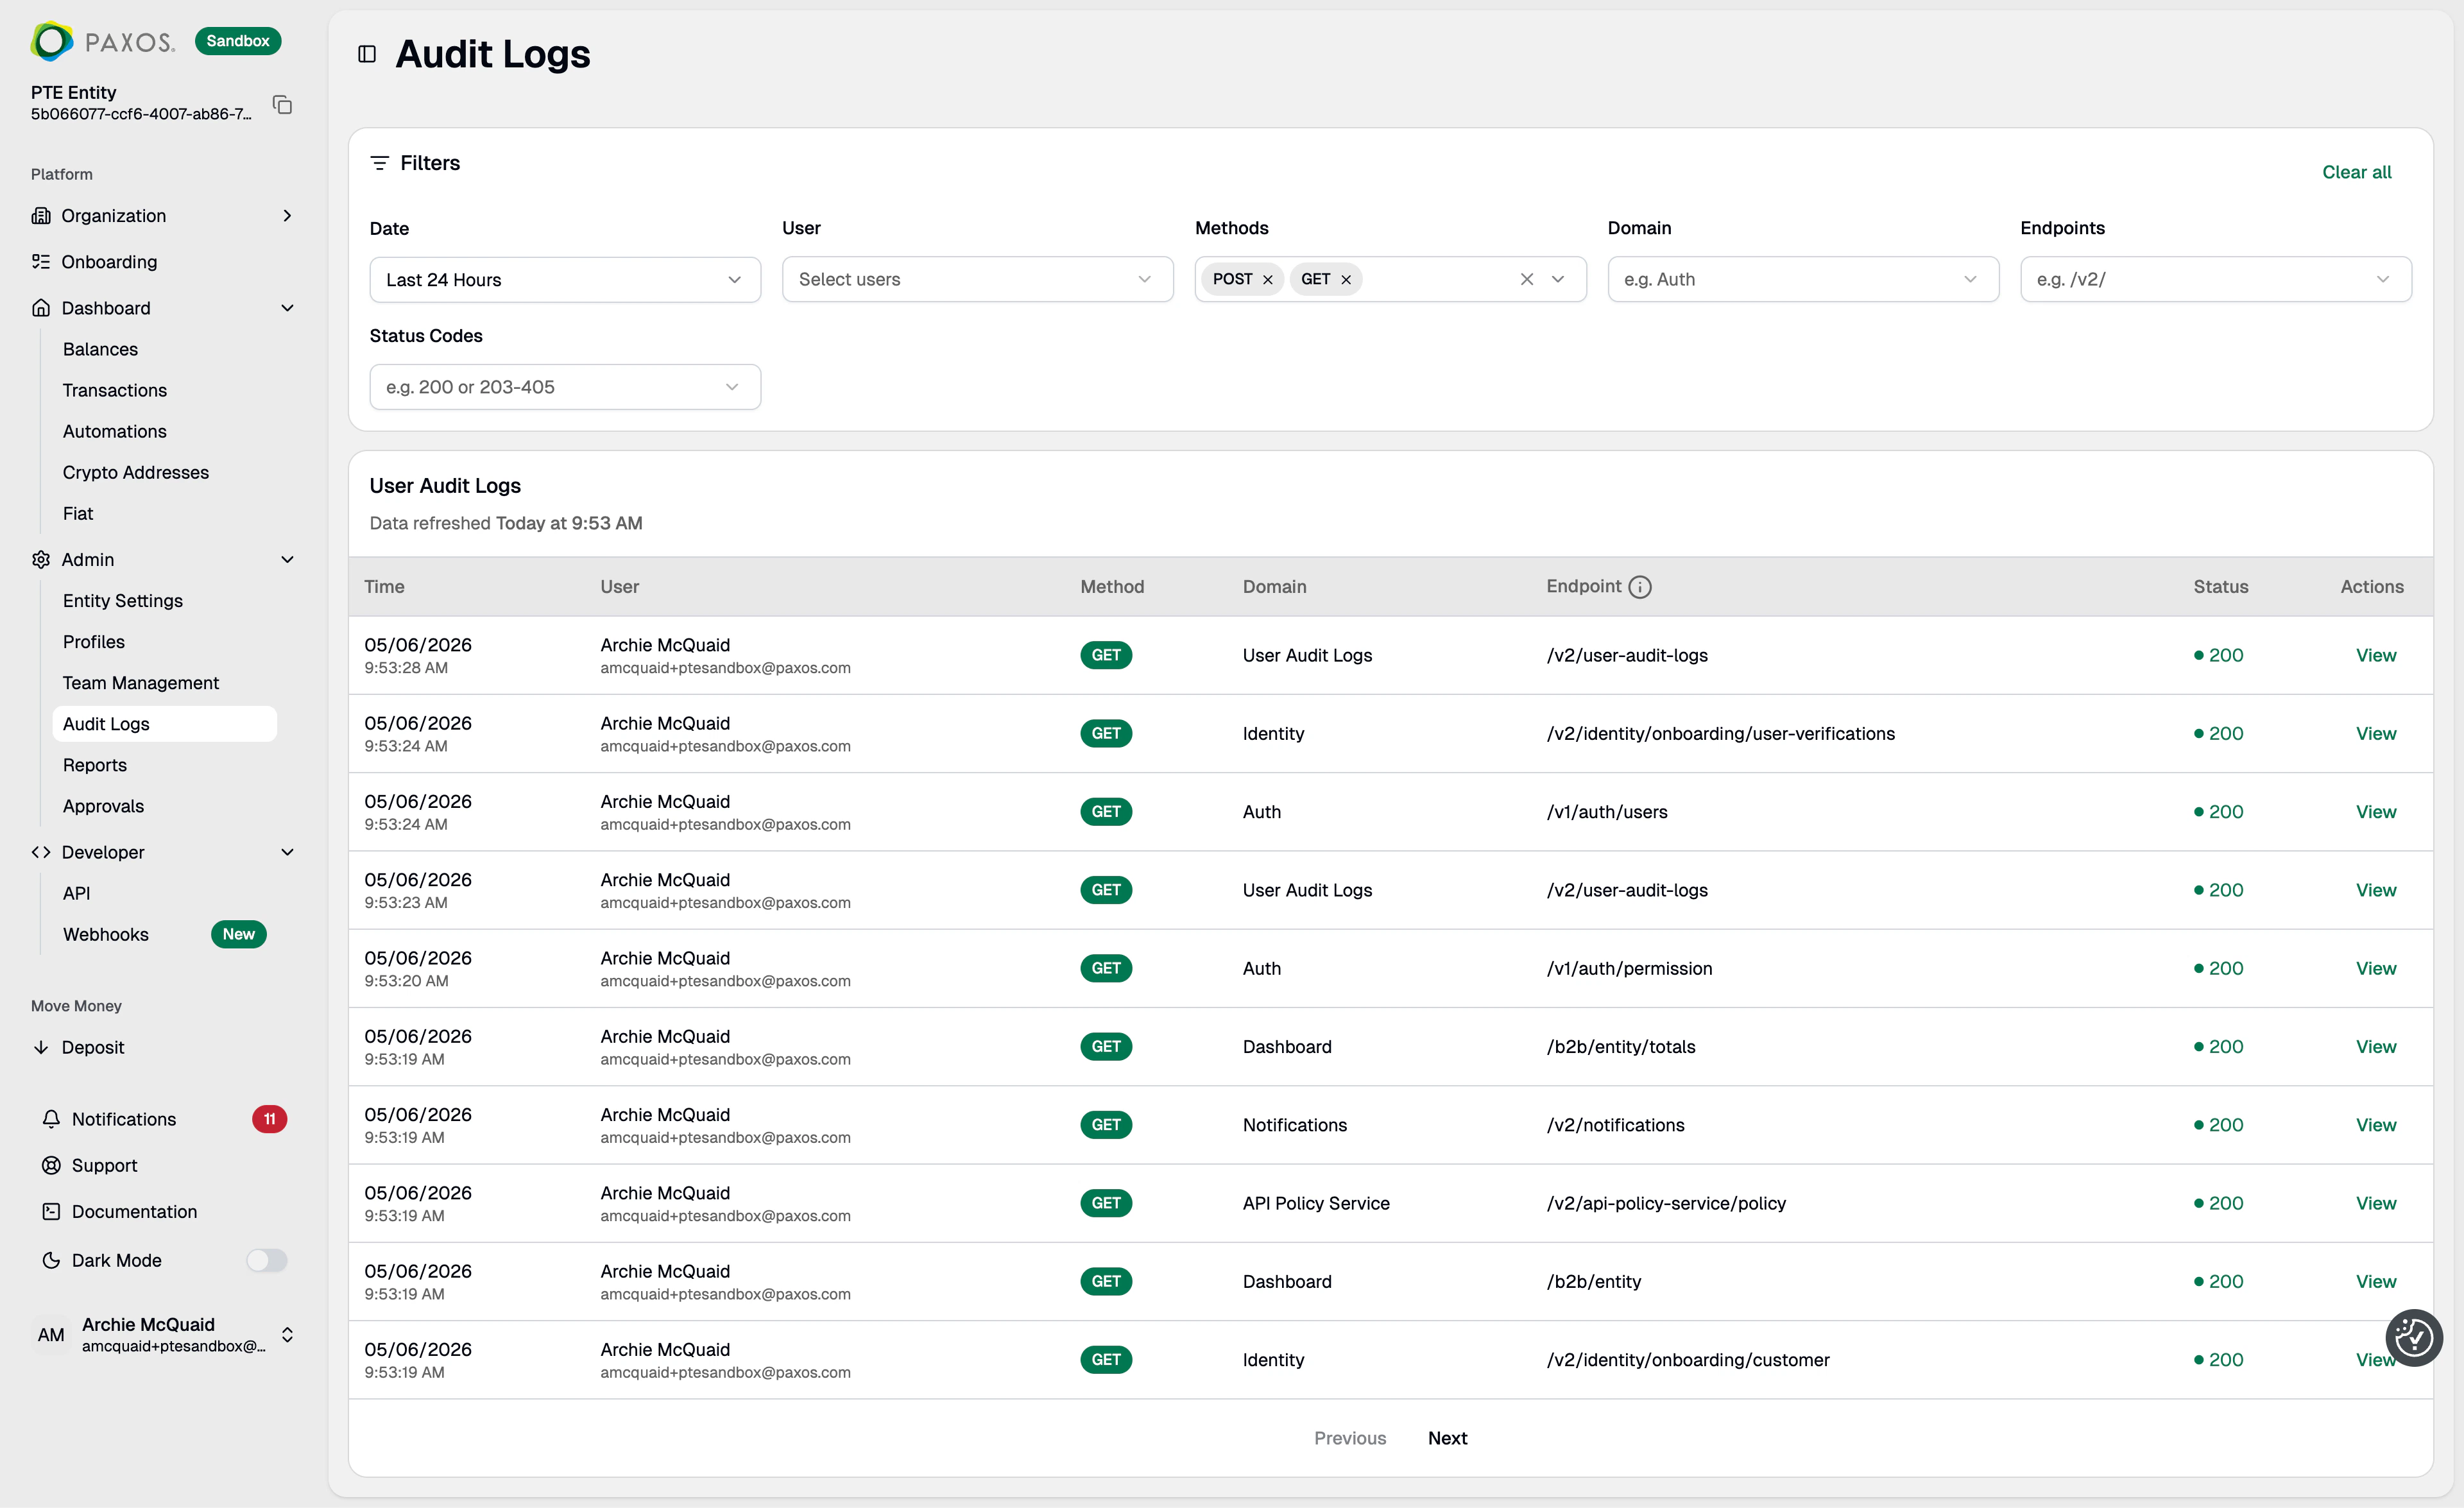Image resolution: width=2464 pixels, height=1508 pixels.
Task: Open the Domain filter dropdown
Action: click(x=1803, y=280)
